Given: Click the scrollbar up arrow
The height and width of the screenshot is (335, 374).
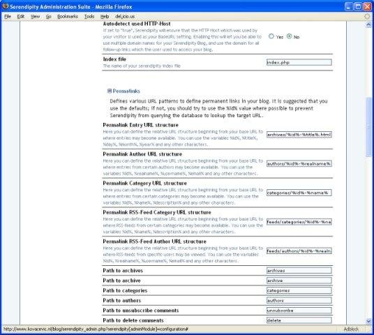Looking at the screenshot, I should 368,24.
